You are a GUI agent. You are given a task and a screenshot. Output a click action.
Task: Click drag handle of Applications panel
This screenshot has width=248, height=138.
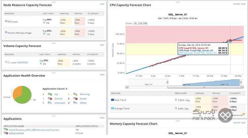54,116
